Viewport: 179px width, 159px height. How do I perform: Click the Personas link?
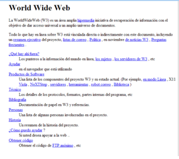pos(16,110)
